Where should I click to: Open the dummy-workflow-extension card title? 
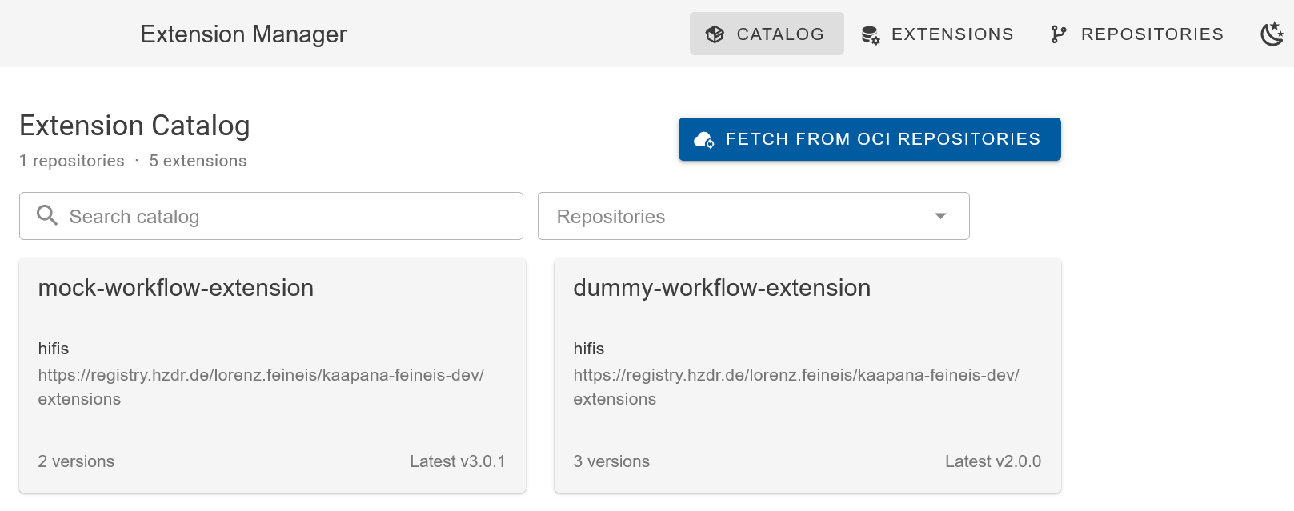(722, 288)
